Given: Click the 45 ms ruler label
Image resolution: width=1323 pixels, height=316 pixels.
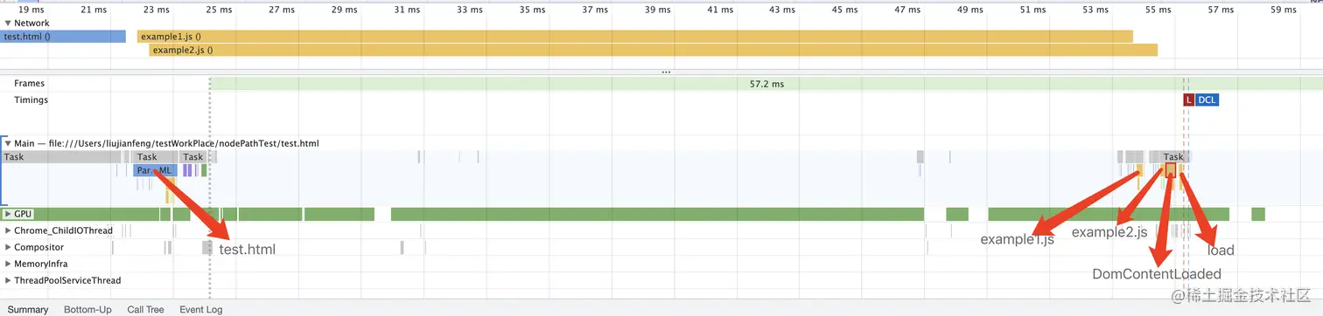Looking at the screenshot, I should (x=845, y=10).
